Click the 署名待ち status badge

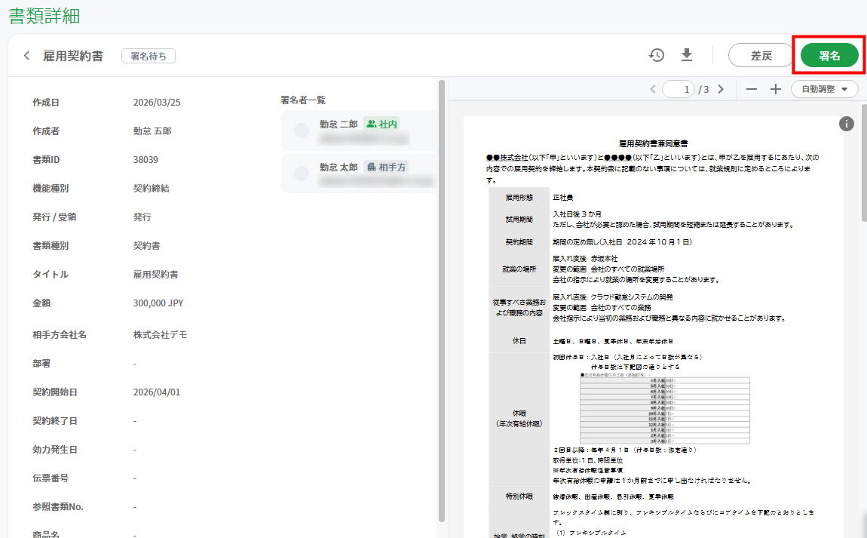coord(149,56)
